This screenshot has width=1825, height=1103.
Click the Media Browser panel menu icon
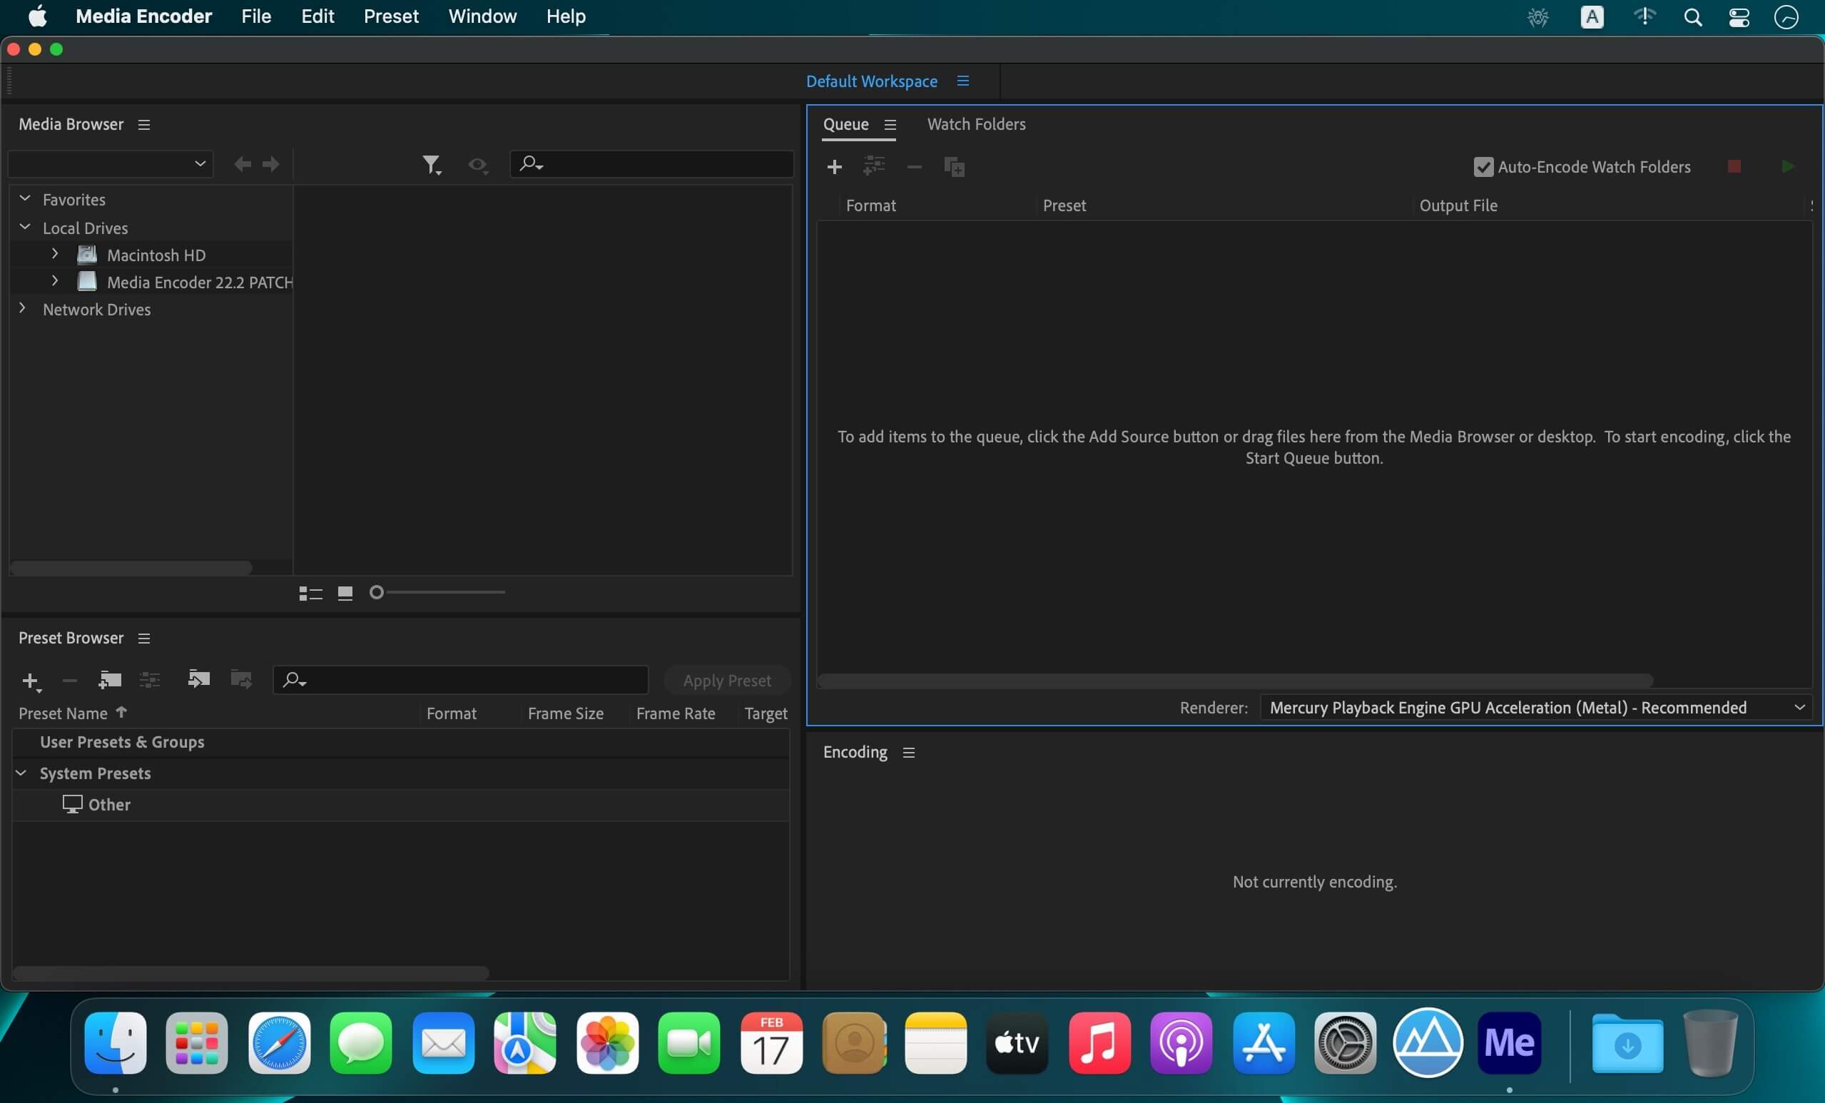click(x=143, y=124)
